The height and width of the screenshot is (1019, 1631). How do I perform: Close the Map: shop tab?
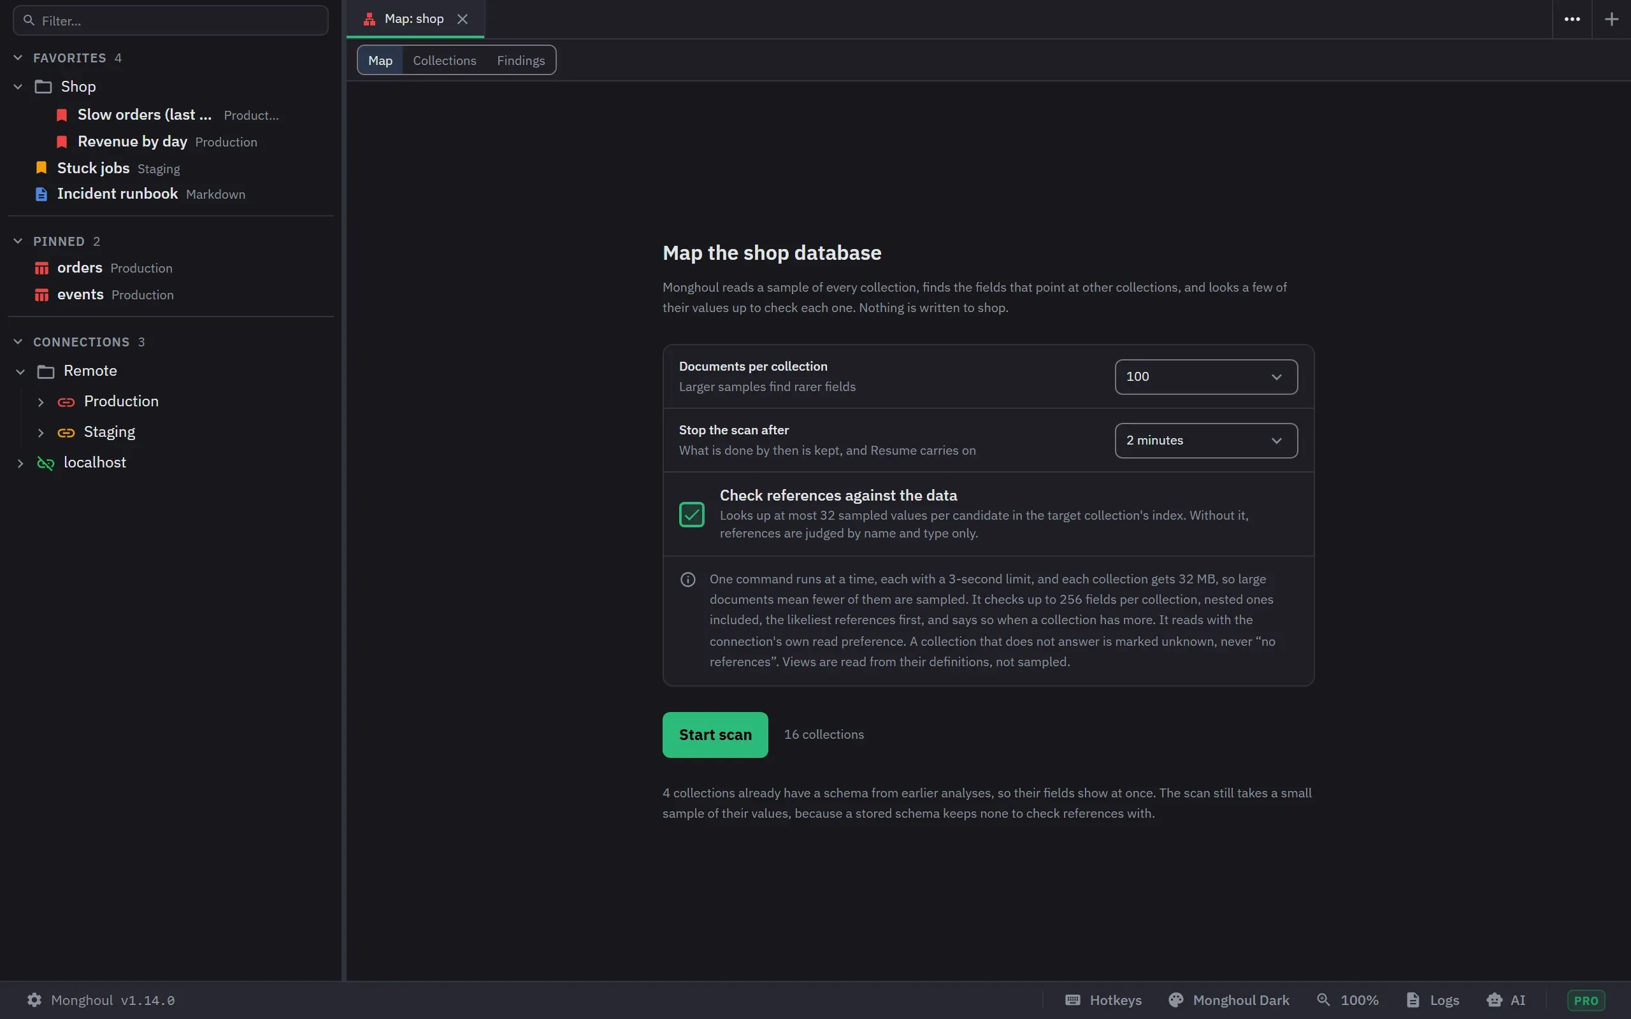[x=463, y=19]
